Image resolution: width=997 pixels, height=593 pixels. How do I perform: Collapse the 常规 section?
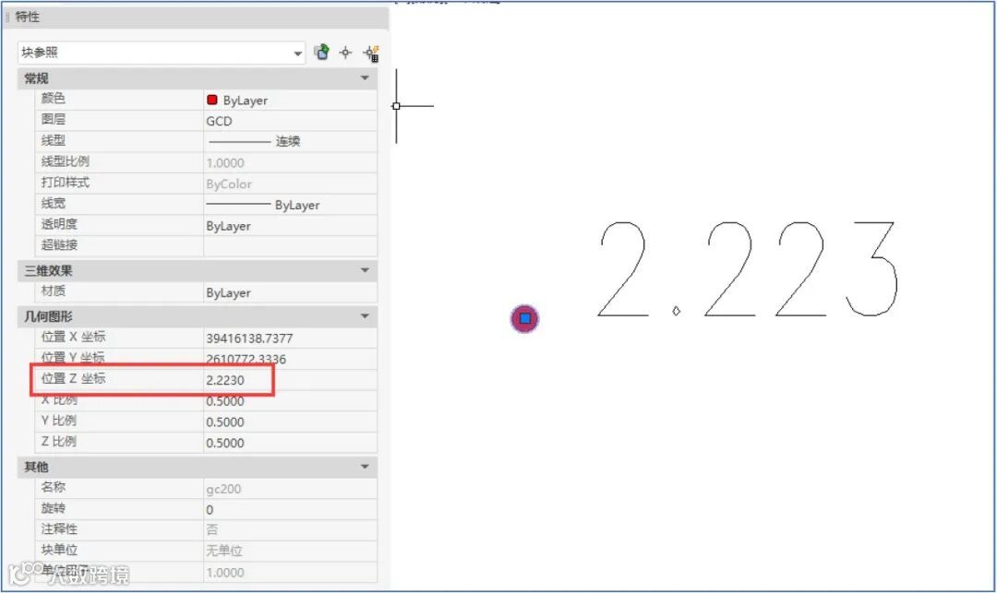pyautogui.click(x=365, y=78)
